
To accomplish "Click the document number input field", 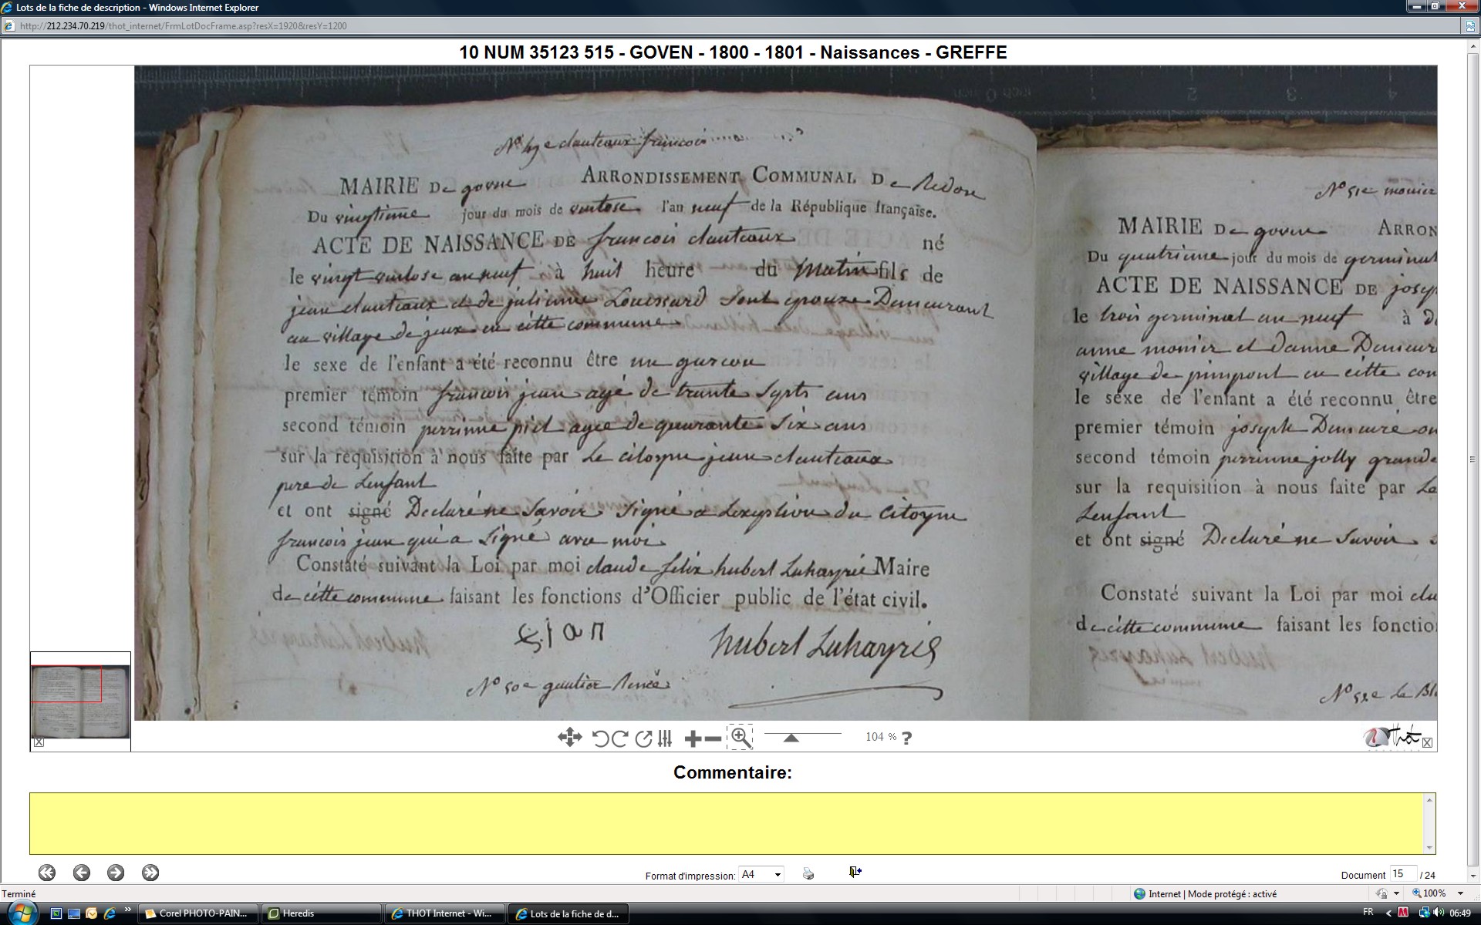I will [x=1402, y=874].
